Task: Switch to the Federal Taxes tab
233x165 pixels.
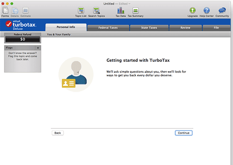Action: (x=108, y=28)
